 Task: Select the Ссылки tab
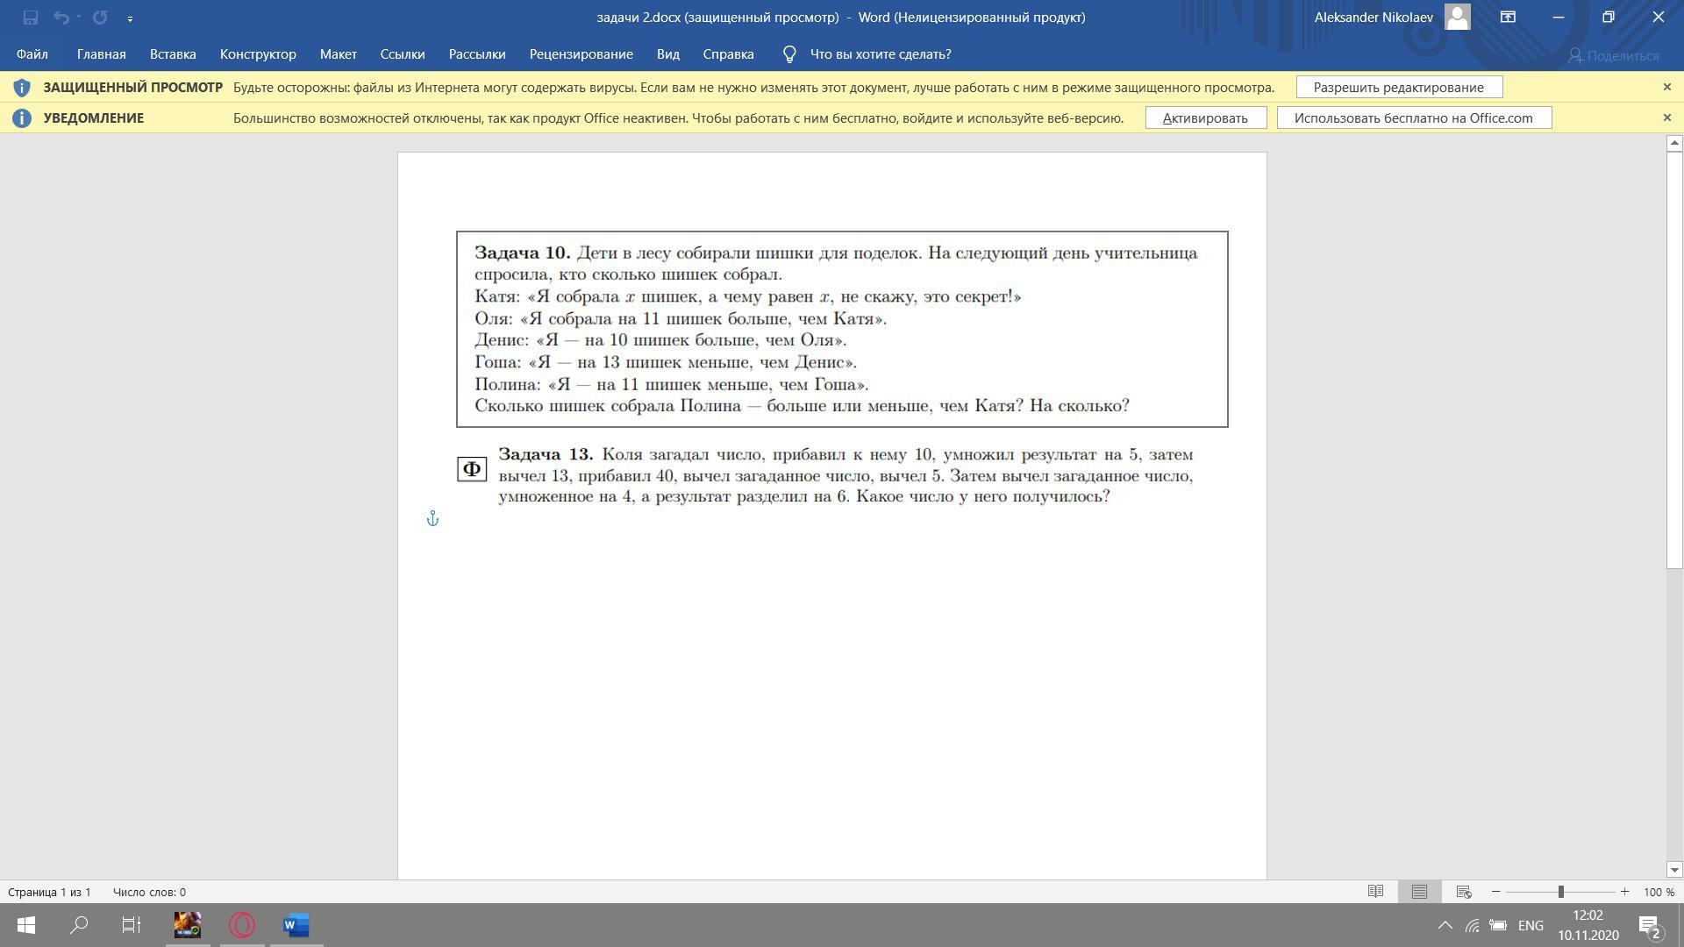(x=403, y=54)
